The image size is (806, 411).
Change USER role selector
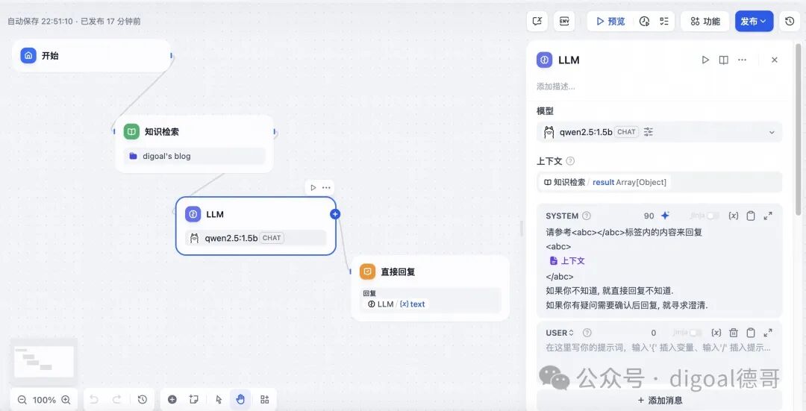point(559,333)
